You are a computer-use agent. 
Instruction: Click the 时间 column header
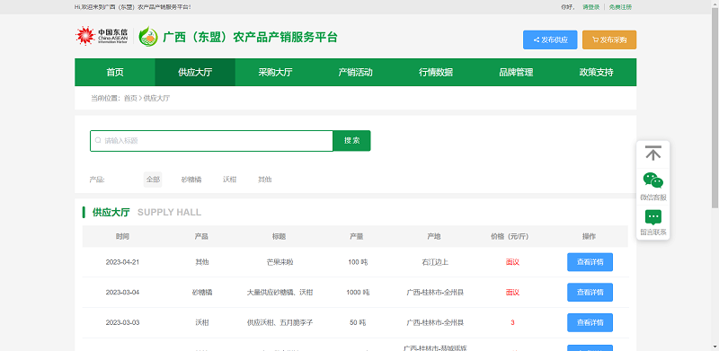pyautogui.click(x=122, y=236)
